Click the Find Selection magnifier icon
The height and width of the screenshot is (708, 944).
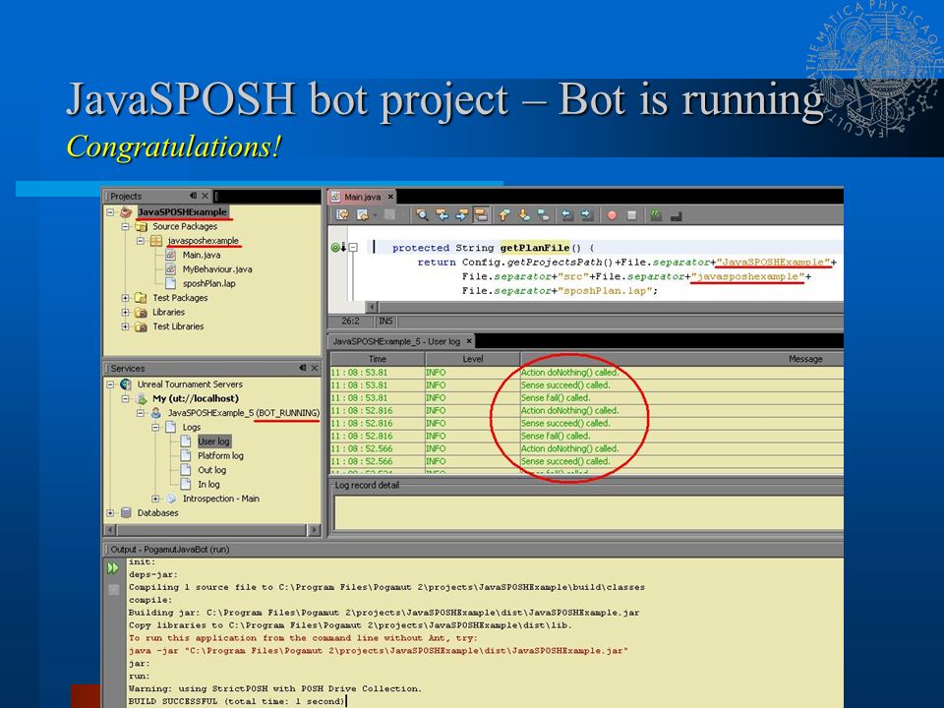point(422,215)
